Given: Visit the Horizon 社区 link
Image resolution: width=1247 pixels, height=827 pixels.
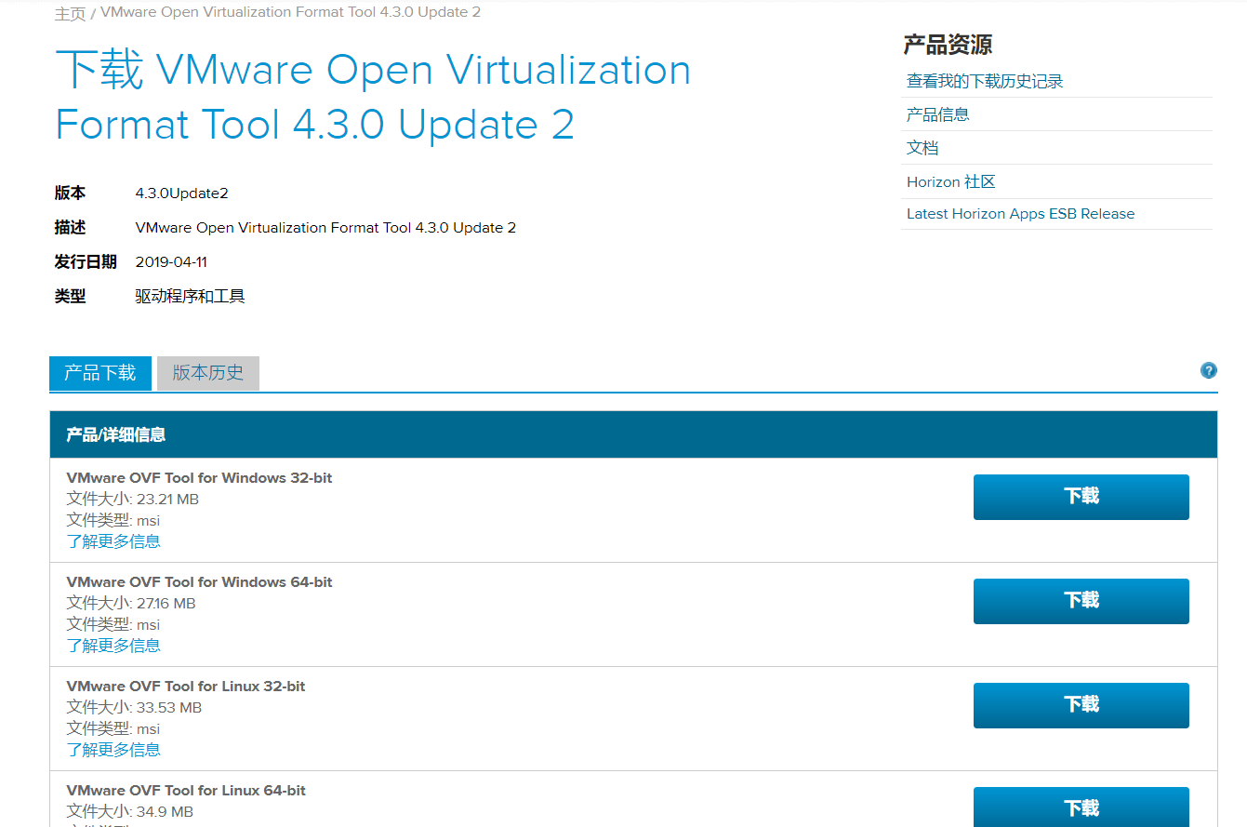Looking at the screenshot, I should 951,181.
